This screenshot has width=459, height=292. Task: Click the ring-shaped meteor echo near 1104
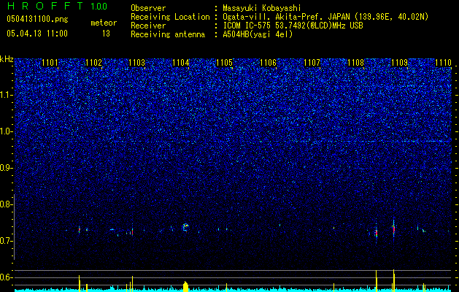185,227
